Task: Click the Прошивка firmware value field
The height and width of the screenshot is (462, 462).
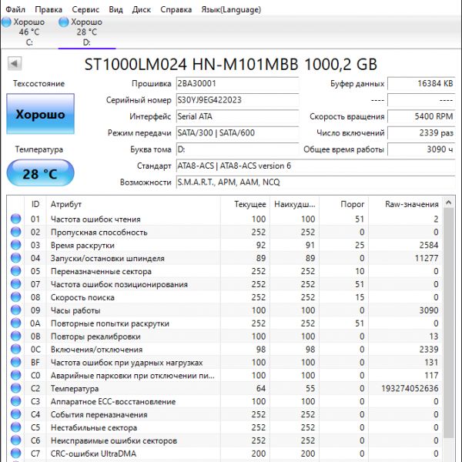Action: (x=236, y=84)
